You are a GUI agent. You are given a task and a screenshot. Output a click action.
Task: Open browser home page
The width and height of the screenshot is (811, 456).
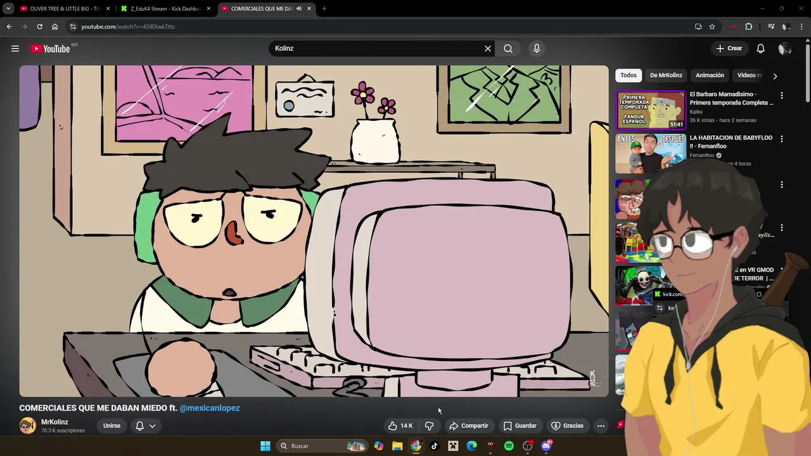[54, 27]
